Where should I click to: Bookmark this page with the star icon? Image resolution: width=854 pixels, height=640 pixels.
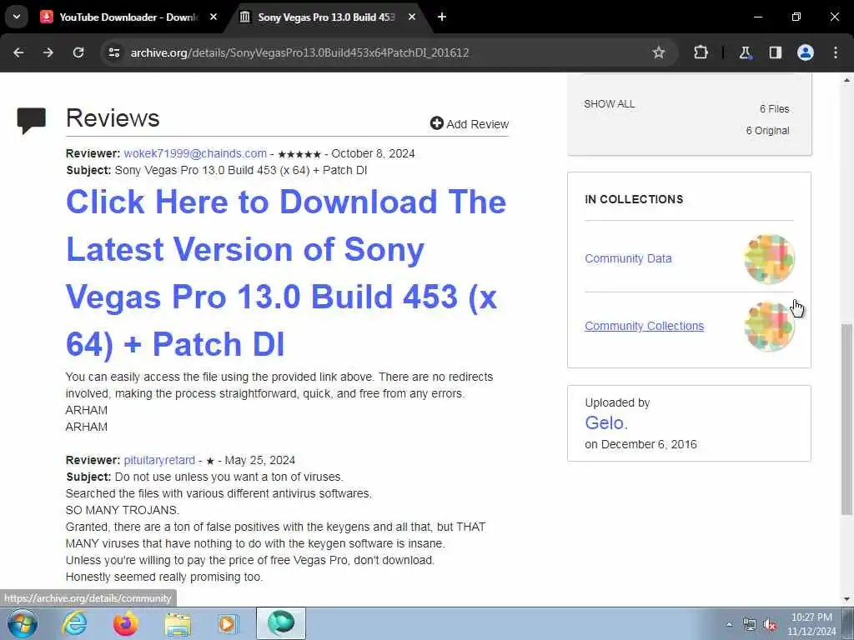pos(659,52)
